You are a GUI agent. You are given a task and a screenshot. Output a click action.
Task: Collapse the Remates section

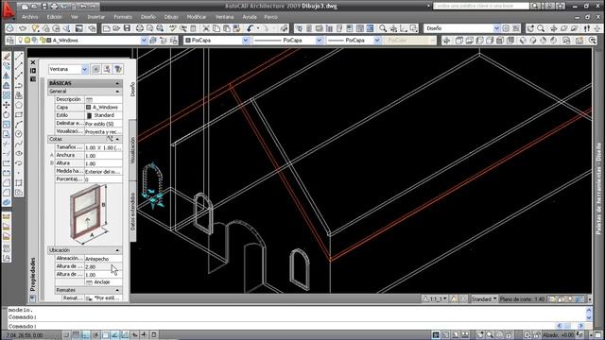(x=117, y=290)
